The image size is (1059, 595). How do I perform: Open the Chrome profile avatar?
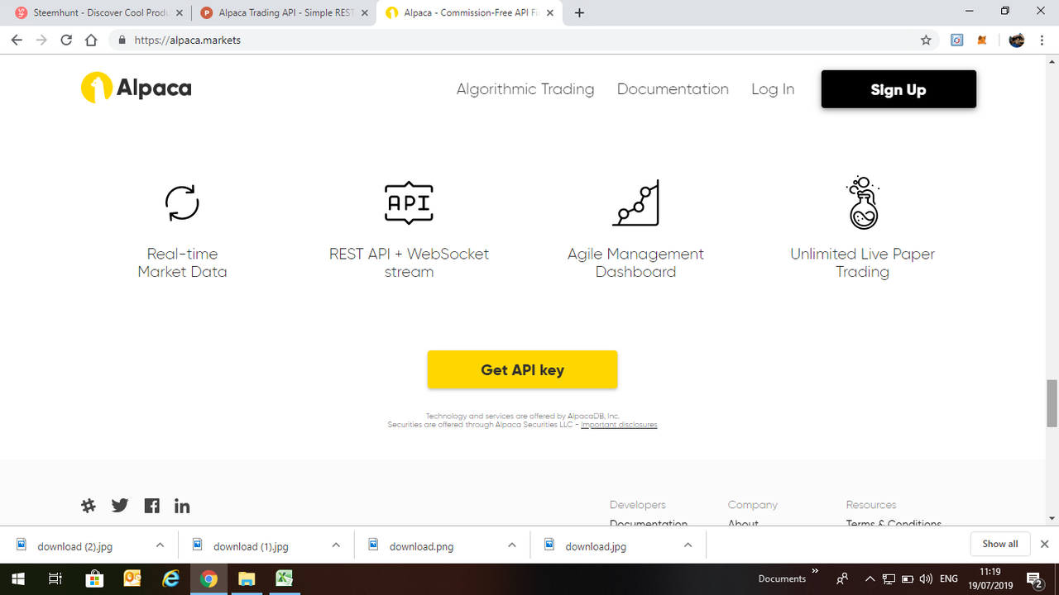pos(1017,40)
